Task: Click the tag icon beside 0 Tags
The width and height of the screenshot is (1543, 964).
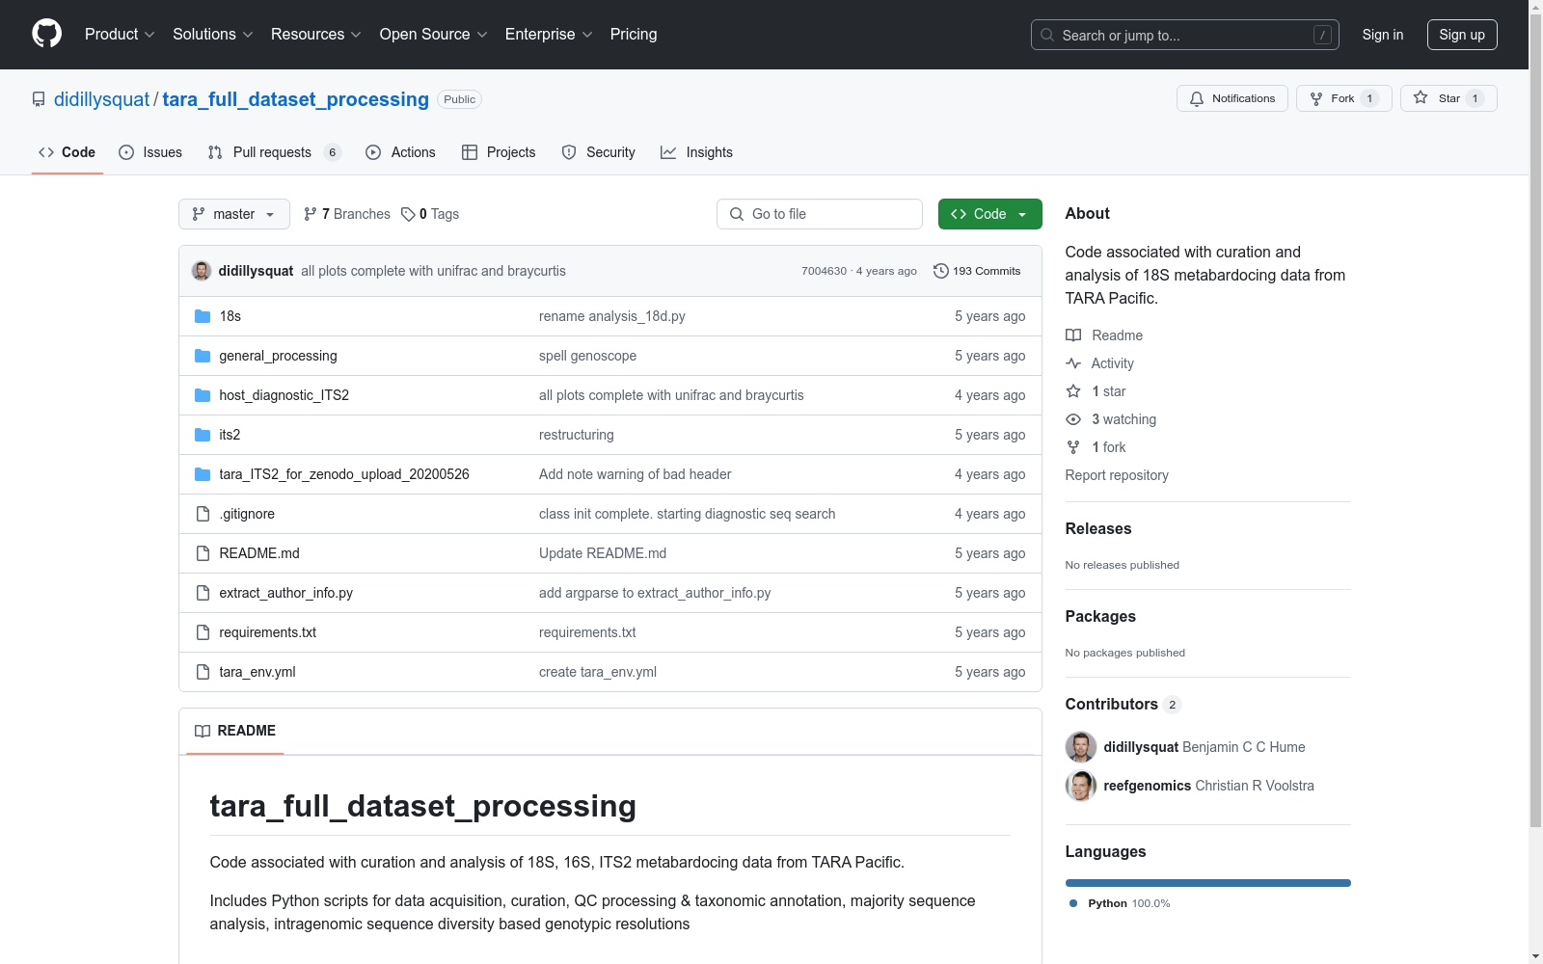Action: 408,214
